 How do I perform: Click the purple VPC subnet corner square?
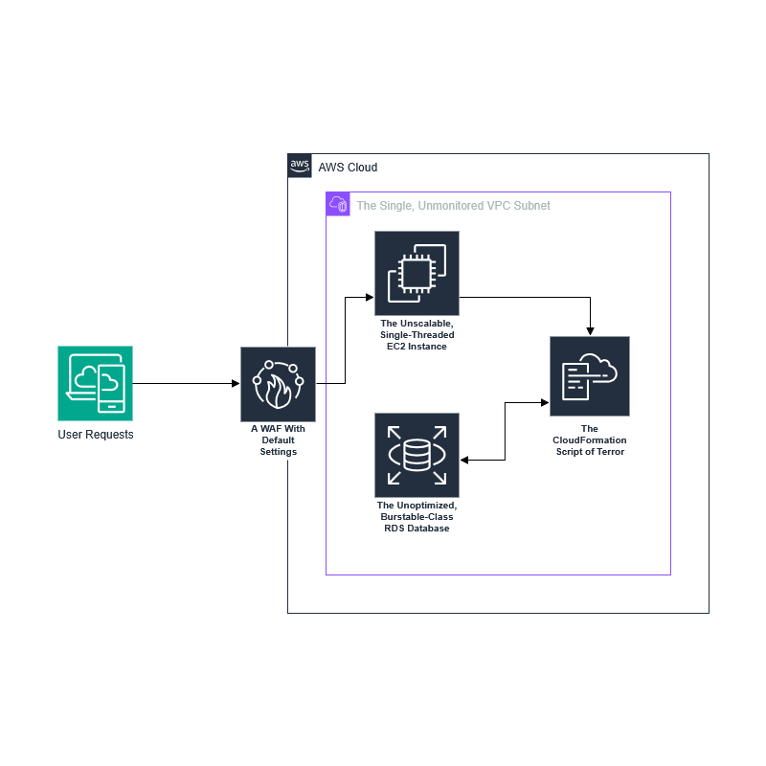338,204
